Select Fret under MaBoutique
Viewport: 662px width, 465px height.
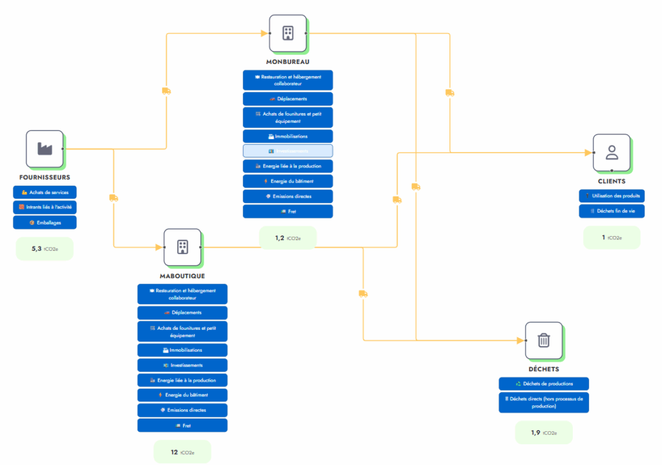pyautogui.click(x=182, y=426)
